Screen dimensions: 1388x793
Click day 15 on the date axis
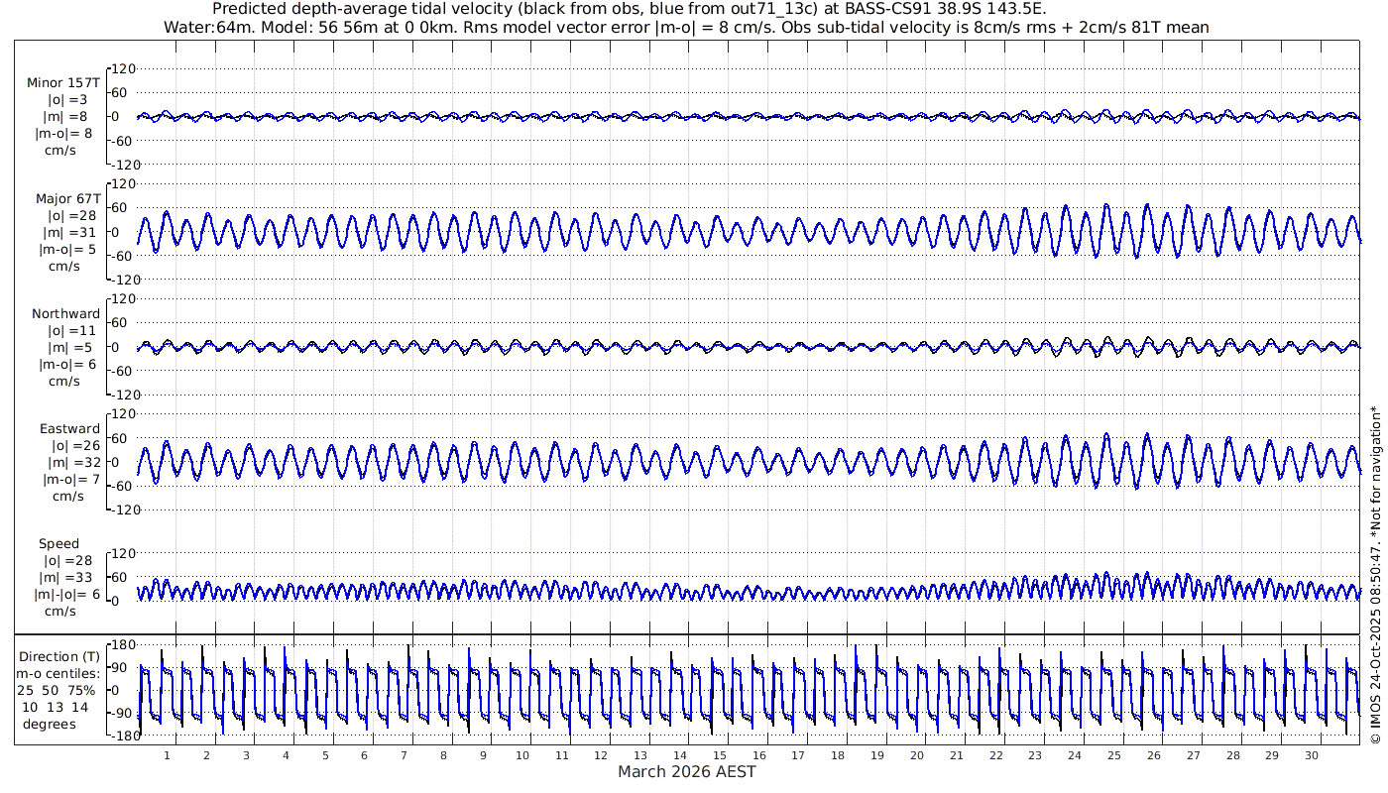point(720,755)
